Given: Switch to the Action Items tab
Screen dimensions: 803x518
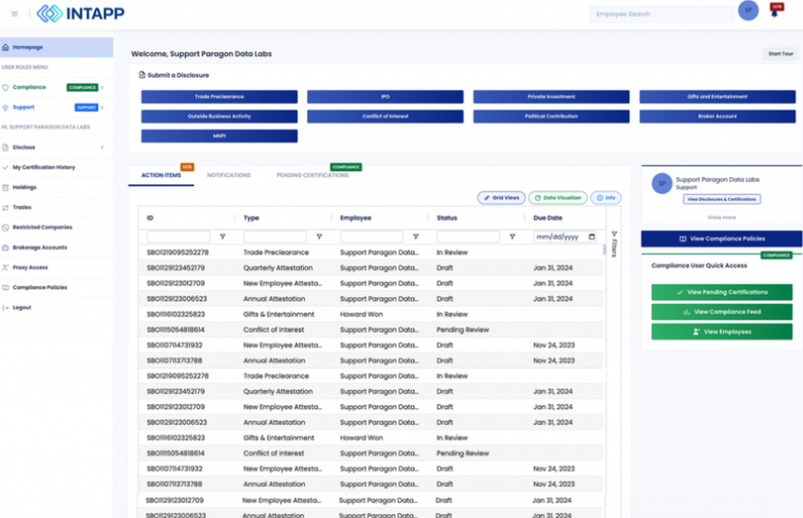Looking at the screenshot, I should (161, 175).
